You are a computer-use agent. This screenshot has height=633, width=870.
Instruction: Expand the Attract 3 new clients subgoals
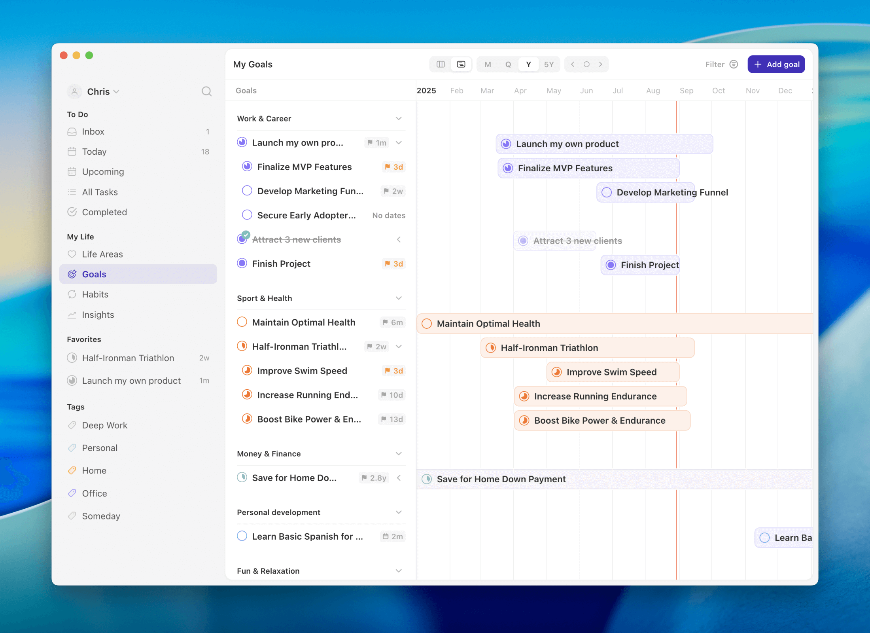[399, 239]
